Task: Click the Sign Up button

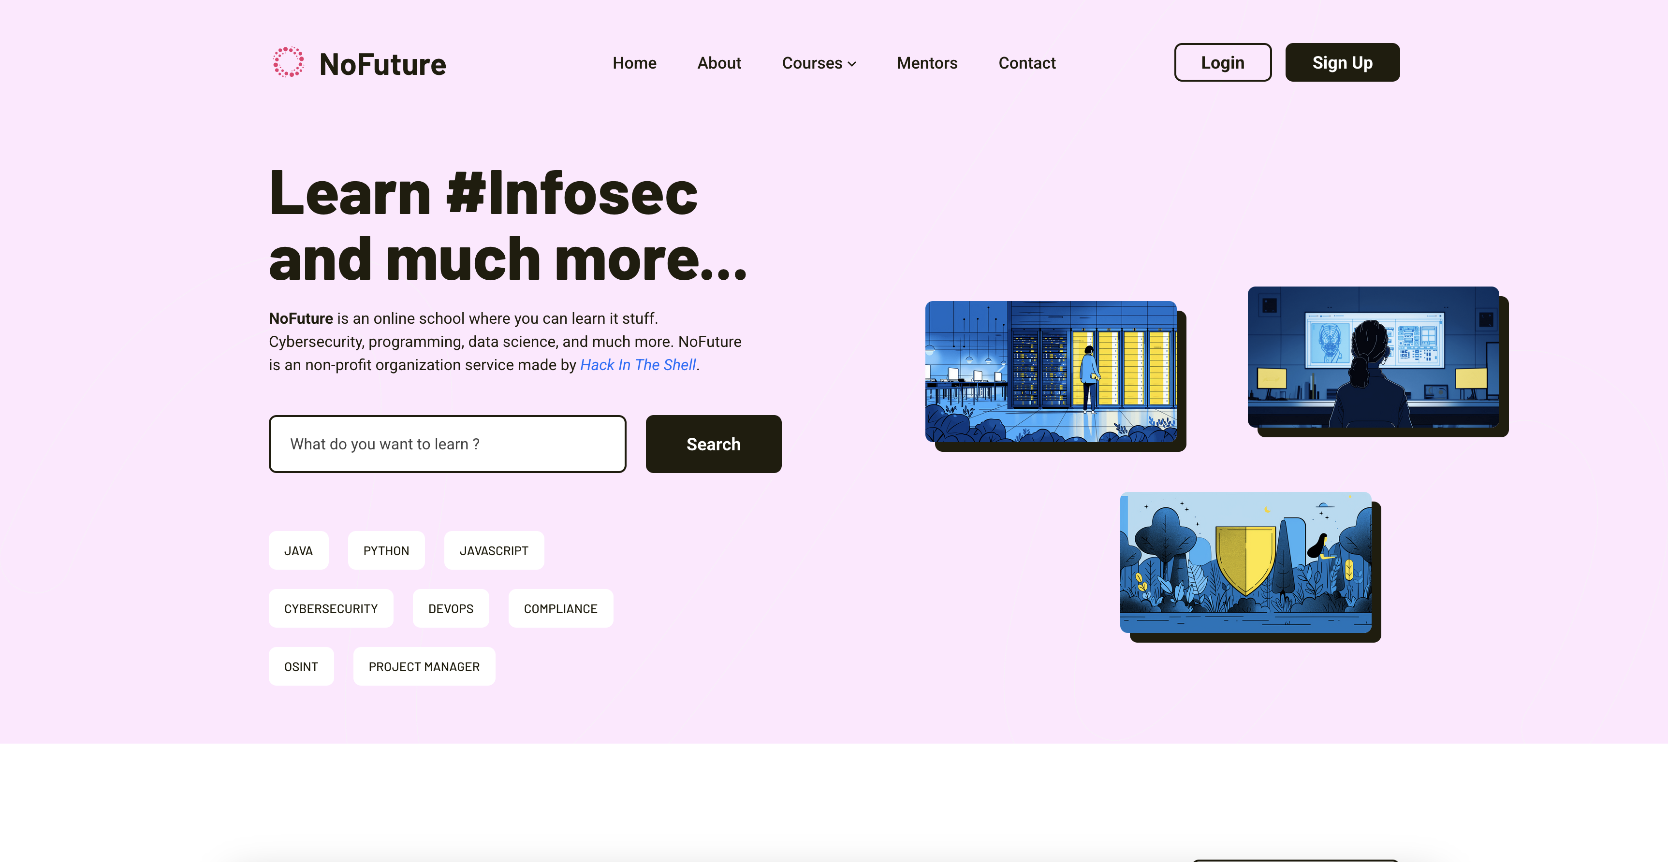Action: [x=1342, y=62]
